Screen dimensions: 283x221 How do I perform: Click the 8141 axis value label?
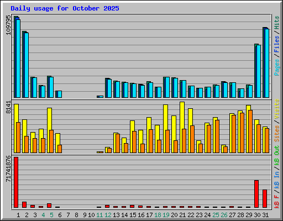pos(8,107)
